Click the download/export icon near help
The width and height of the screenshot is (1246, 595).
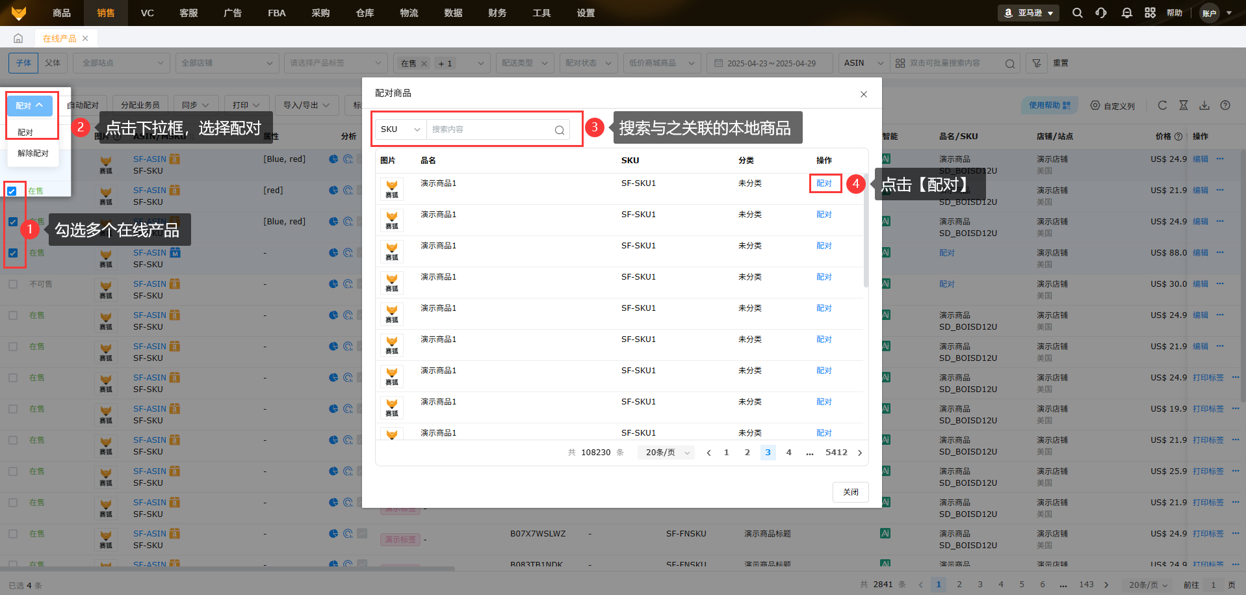click(x=1204, y=105)
